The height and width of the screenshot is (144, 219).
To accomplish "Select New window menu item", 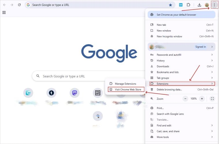I will tap(182, 31).
